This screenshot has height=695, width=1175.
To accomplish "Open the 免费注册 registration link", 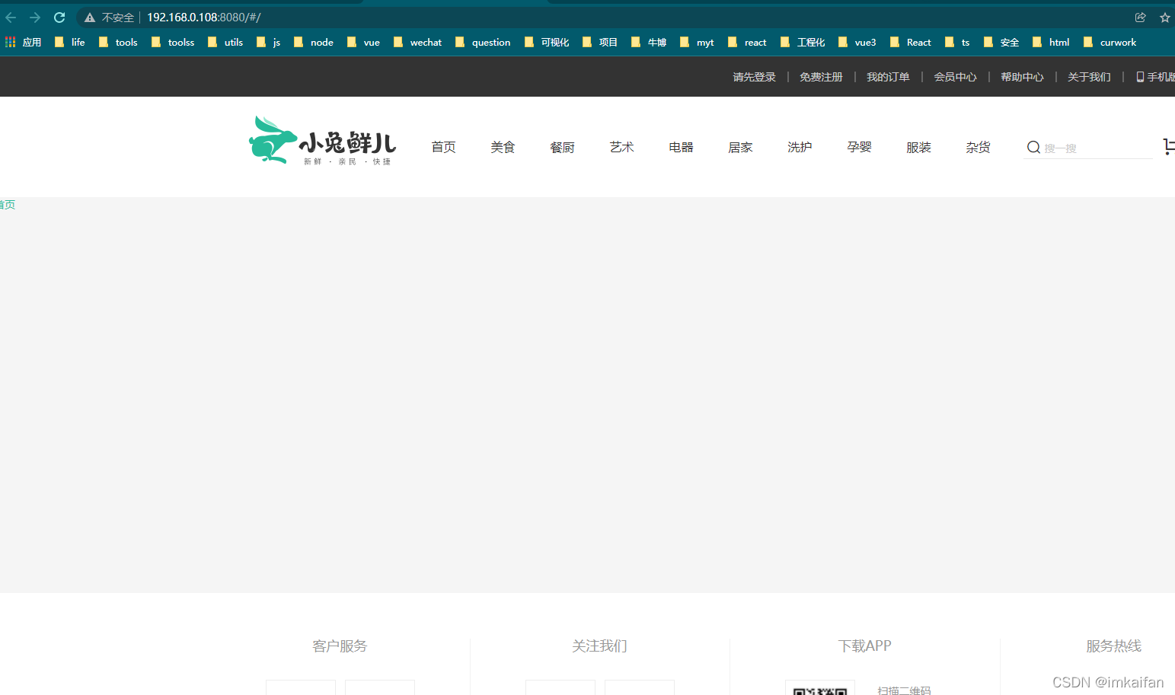I will pos(821,76).
